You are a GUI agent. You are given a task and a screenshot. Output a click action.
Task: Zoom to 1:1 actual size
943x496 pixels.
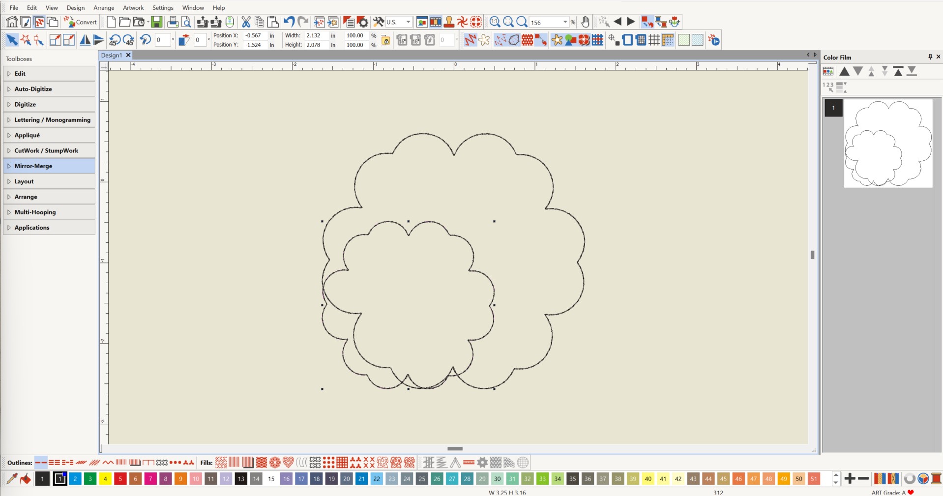click(495, 22)
